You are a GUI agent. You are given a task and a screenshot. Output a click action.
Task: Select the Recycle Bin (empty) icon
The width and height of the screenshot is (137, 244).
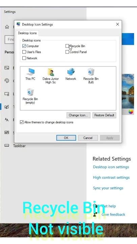[30, 96]
